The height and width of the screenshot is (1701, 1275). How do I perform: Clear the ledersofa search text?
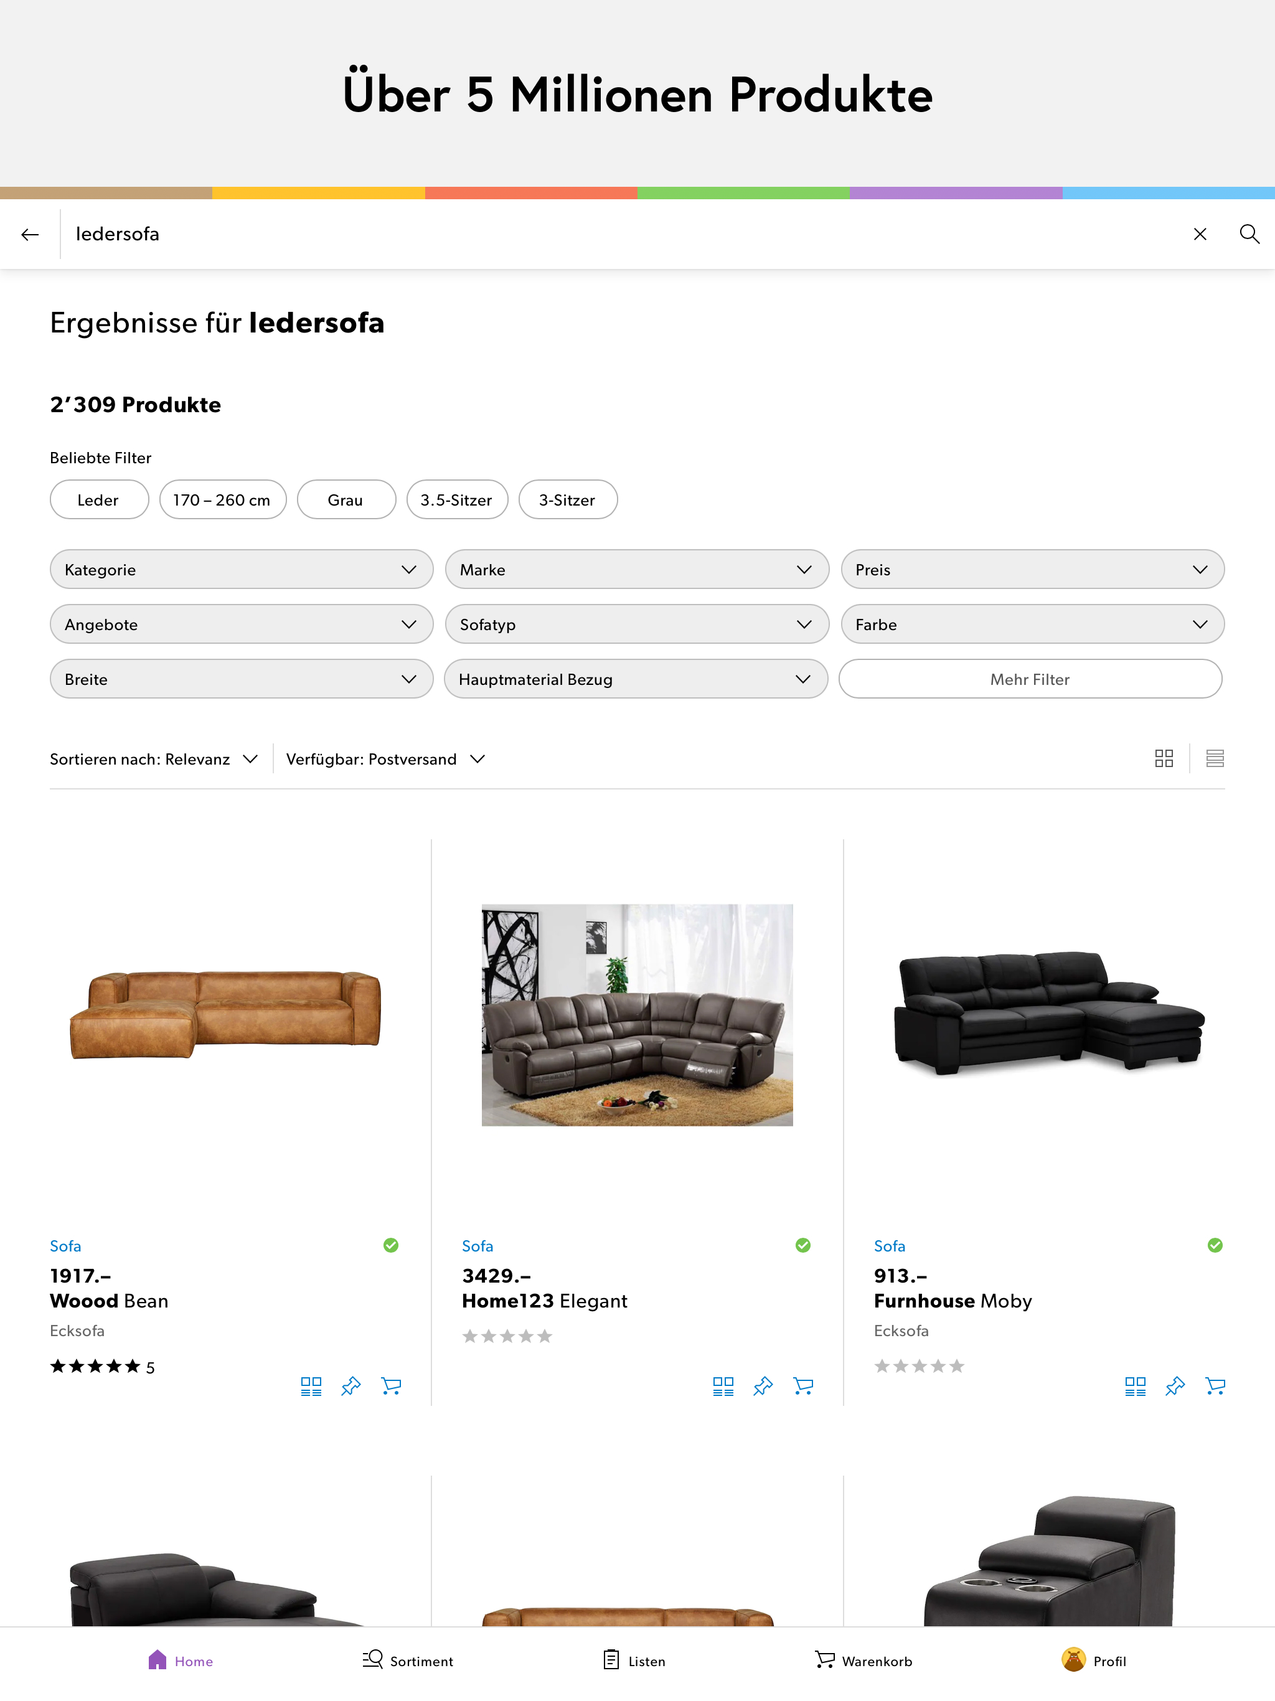(x=1199, y=233)
